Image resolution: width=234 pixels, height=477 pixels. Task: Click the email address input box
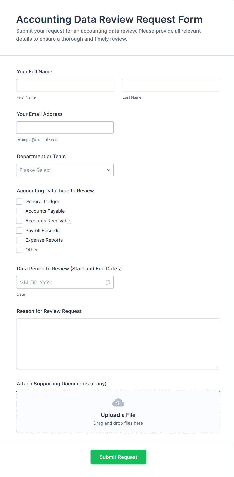point(65,127)
